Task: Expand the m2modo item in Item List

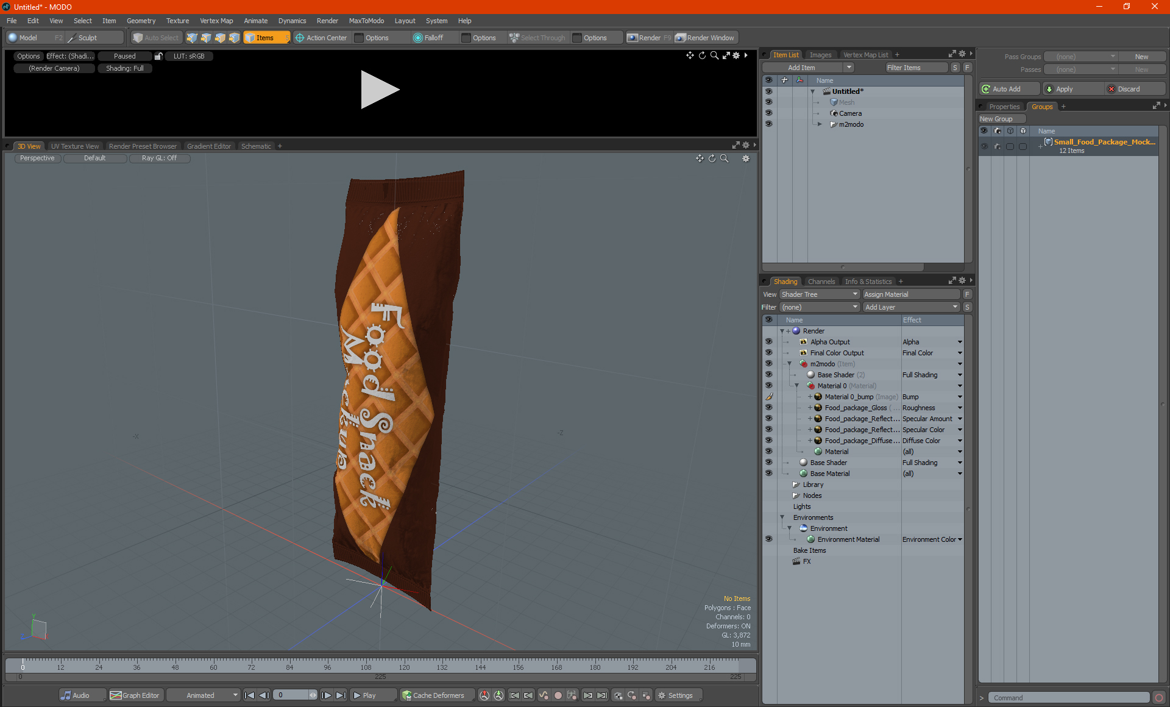Action: pyautogui.click(x=820, y=124)
